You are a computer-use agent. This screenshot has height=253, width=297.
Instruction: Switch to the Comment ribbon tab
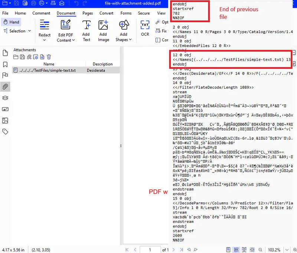coord(41,13)
